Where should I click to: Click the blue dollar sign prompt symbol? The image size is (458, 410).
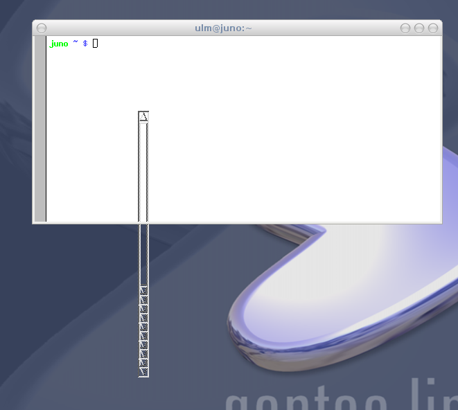(85, 44)
